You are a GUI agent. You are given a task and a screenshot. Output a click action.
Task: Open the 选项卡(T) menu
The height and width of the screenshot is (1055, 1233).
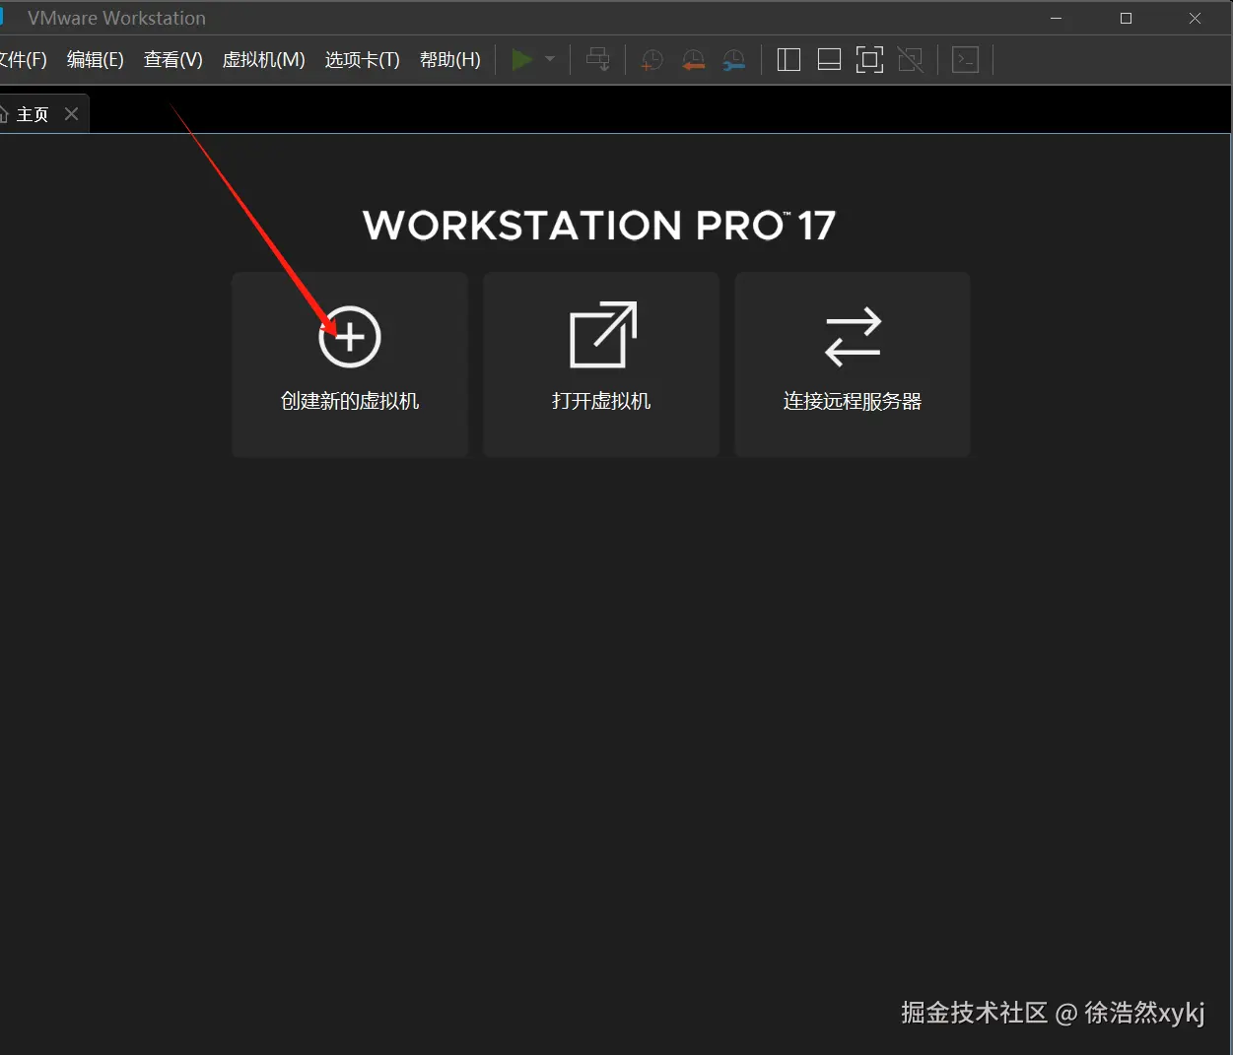362,60
